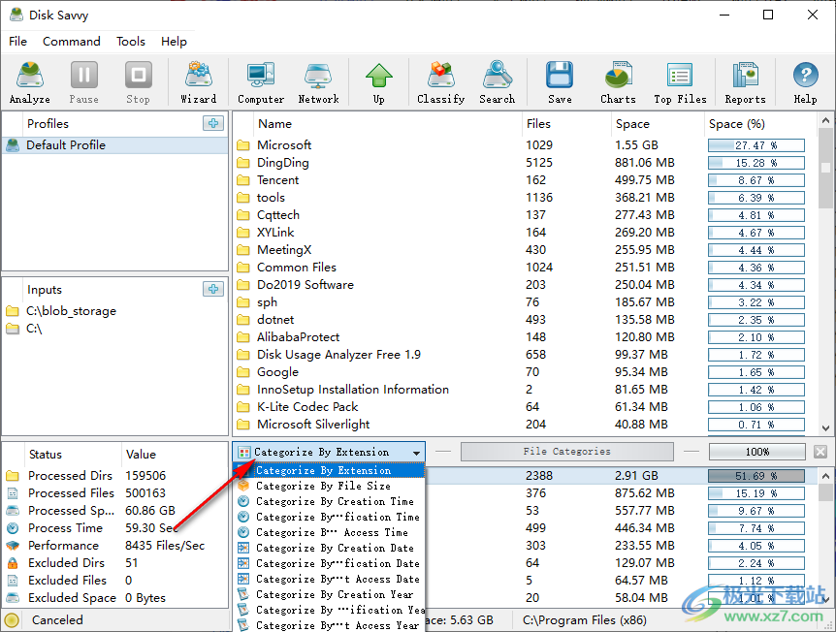Click the File Categories button
836x632 pixels.
click(x=566, y=452)
